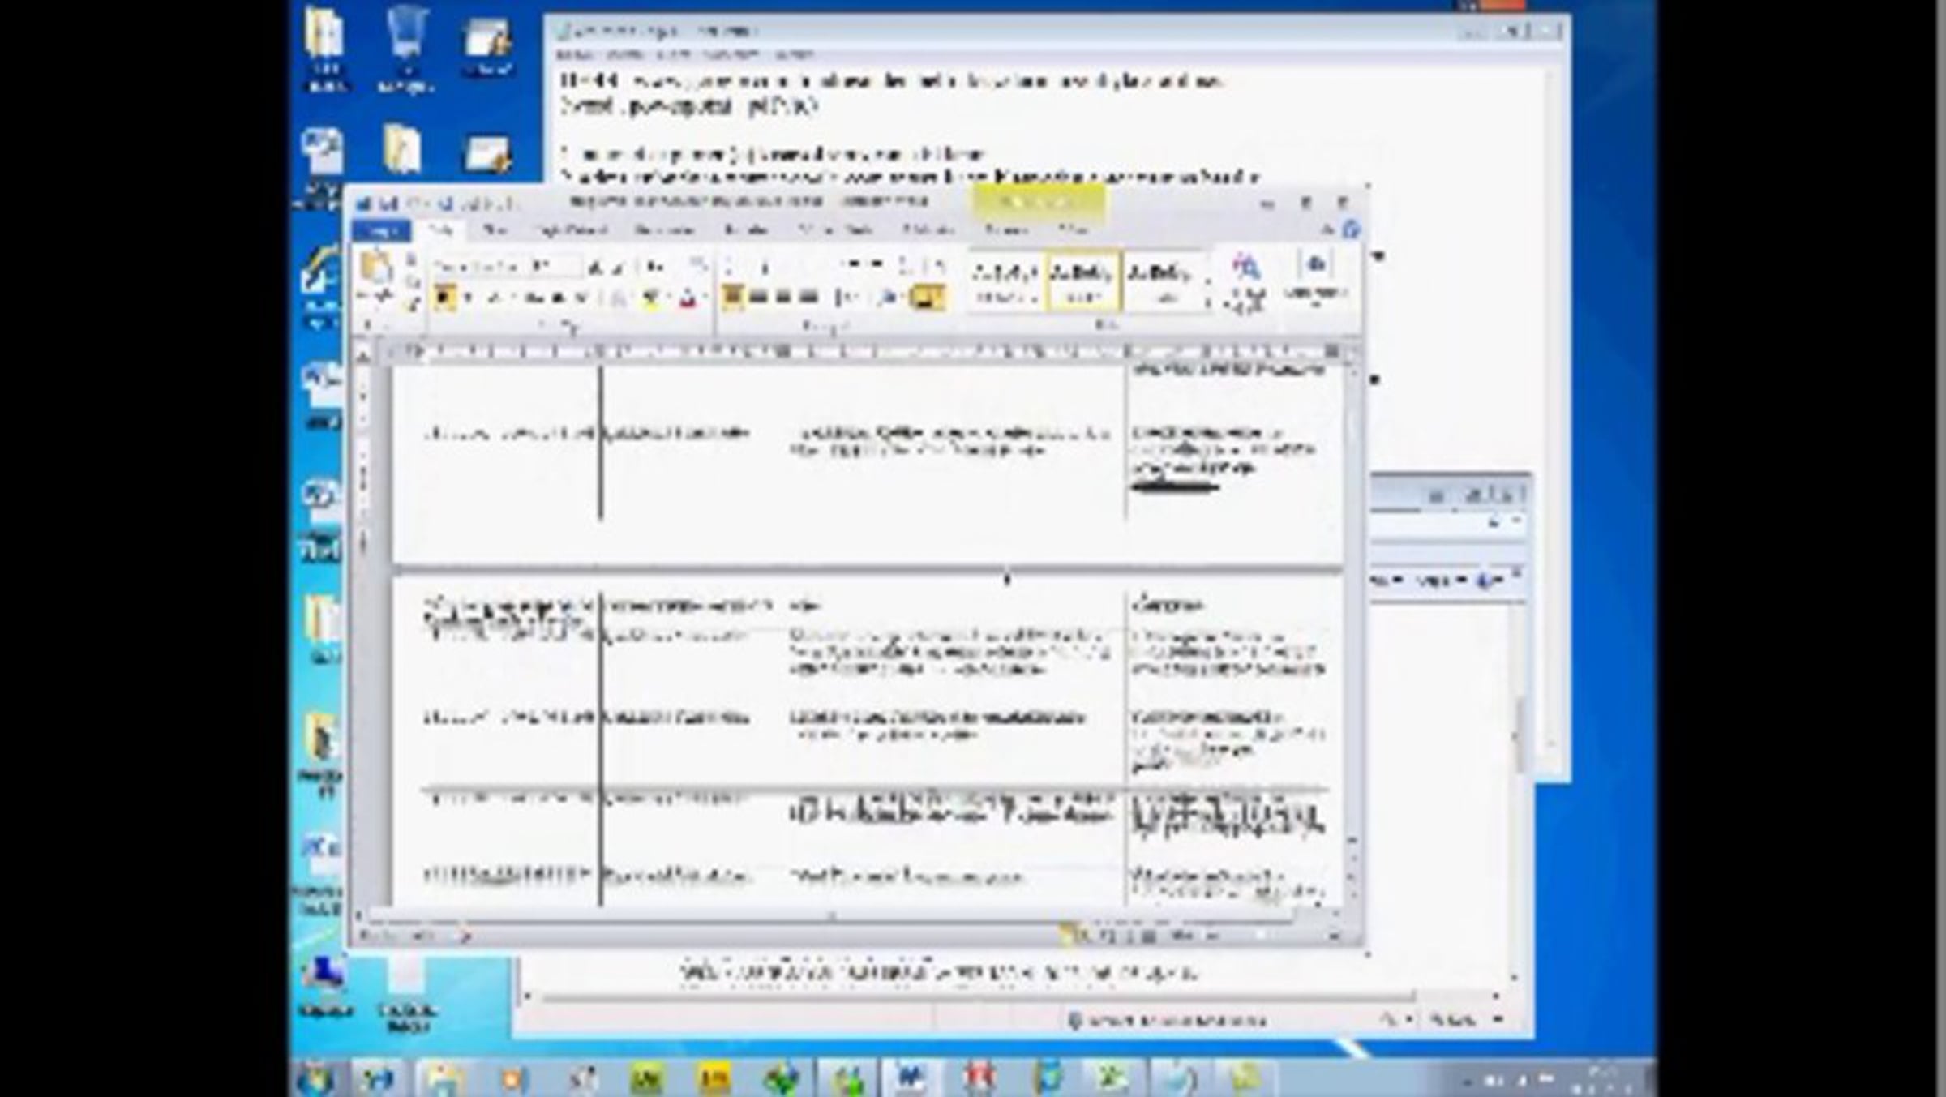Screen dimensions: 1946x1097
Task: Click the Sort icon in Paragraph group
Action: coord(906,266)
